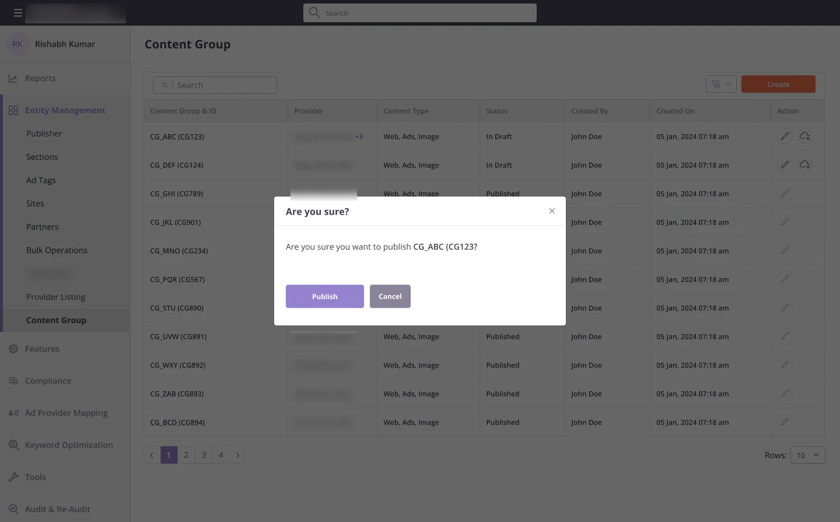Click edit pencil for CG_ZAB row

click(x=785, y=394)
